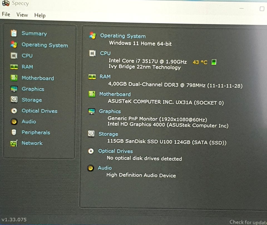Select Audio in the sidebar

pyautogui.click(x=29, y=121)
